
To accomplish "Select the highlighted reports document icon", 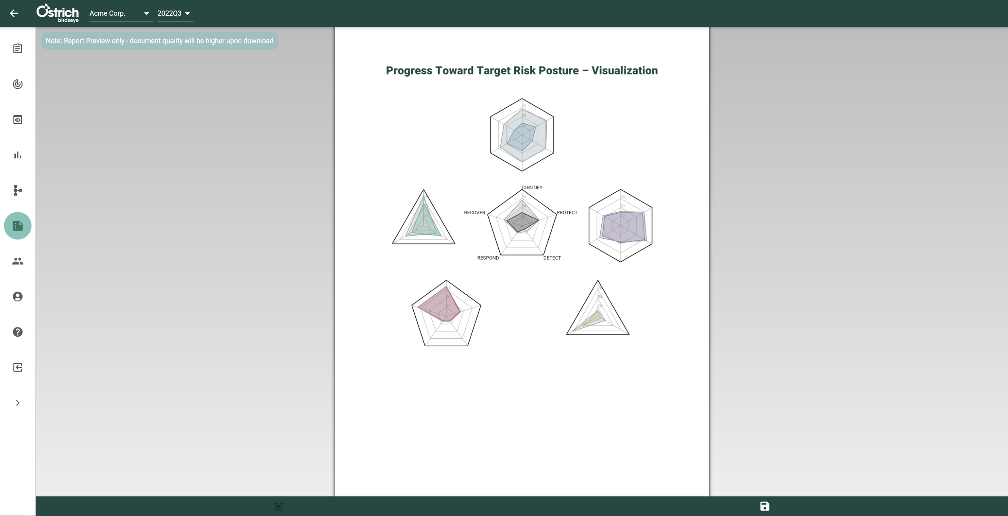I will [x=18, y=226].
